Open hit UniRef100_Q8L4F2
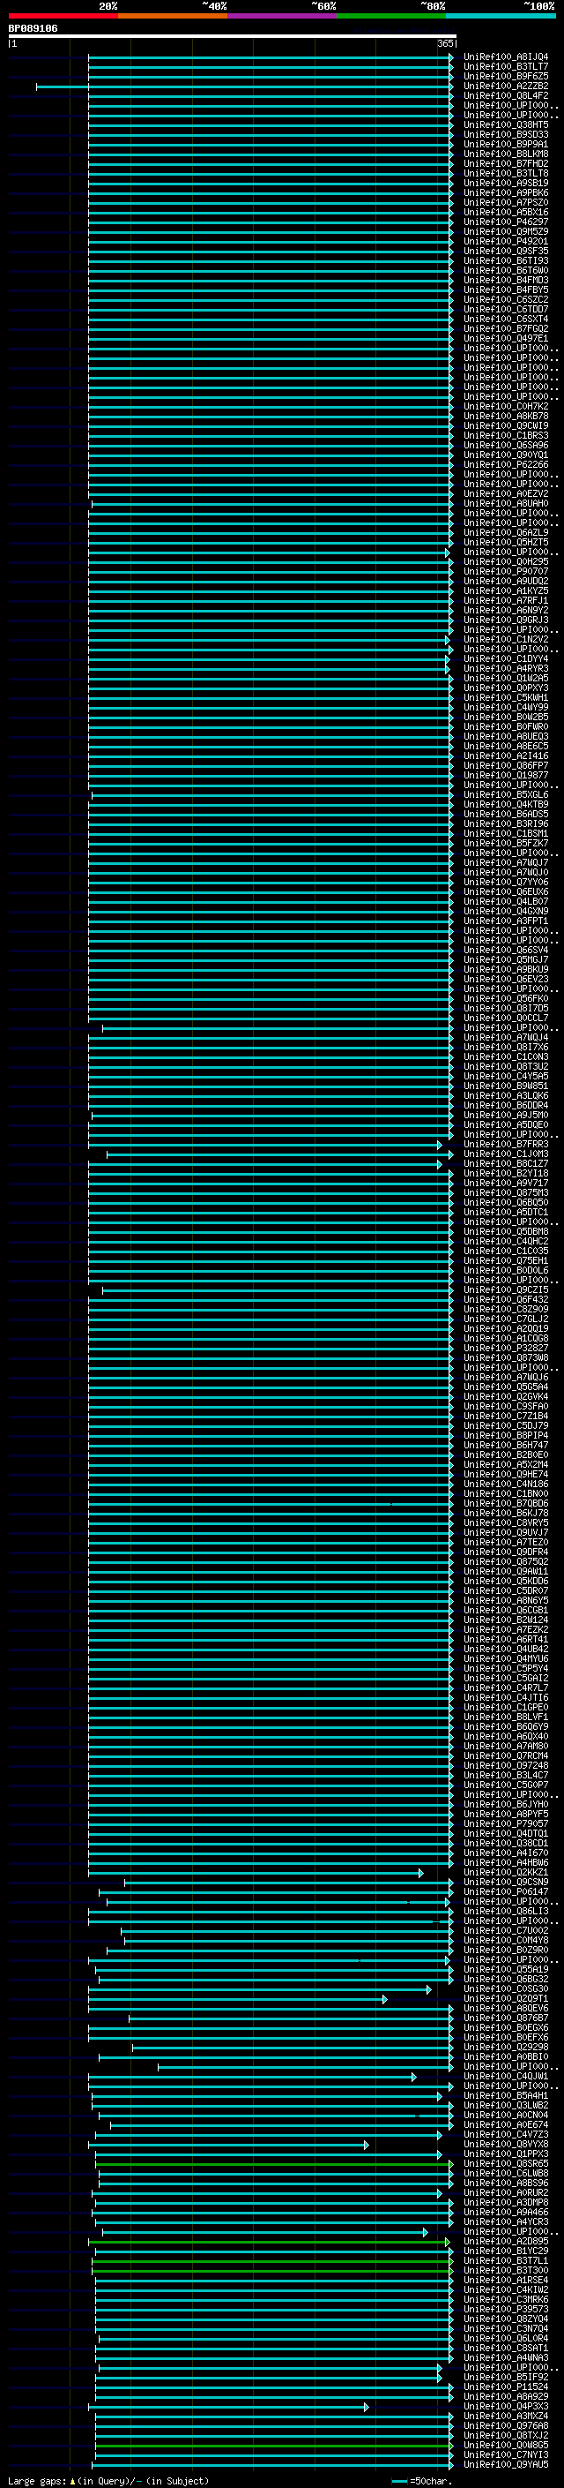 coord(506,95)
